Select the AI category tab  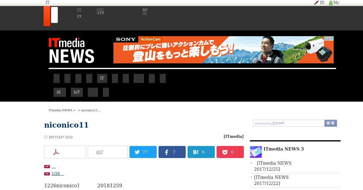pyautogui.click(x=60, y=92)
